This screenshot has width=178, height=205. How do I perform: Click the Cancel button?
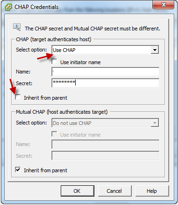click(x=115, y=191)
